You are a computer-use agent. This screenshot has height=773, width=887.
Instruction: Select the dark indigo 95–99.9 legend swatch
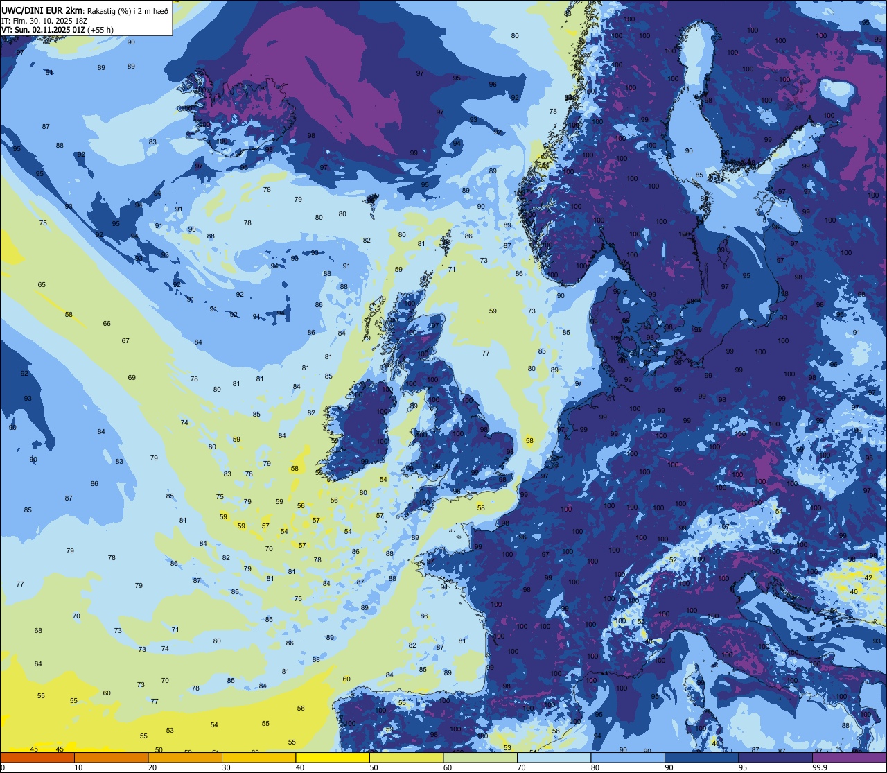[775, 757]
